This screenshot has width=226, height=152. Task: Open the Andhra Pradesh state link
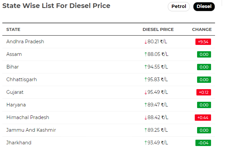pos(25,42)
